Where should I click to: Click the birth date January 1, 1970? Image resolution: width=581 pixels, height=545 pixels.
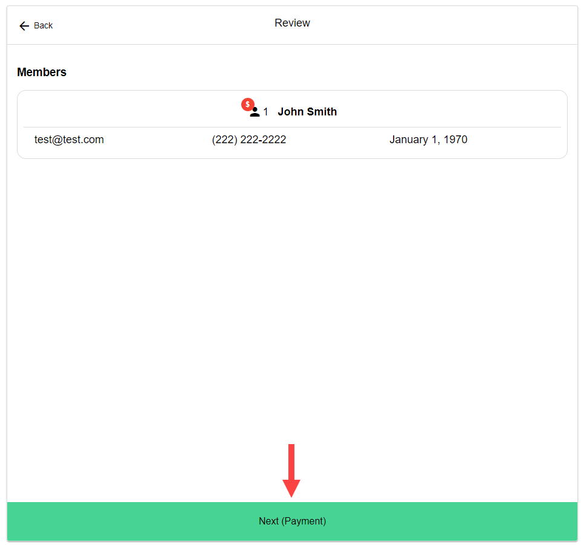click(428, 140)
